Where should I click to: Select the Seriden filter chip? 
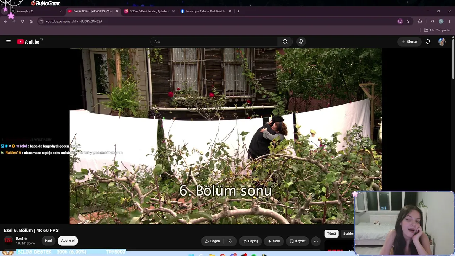tap(348, 234)
